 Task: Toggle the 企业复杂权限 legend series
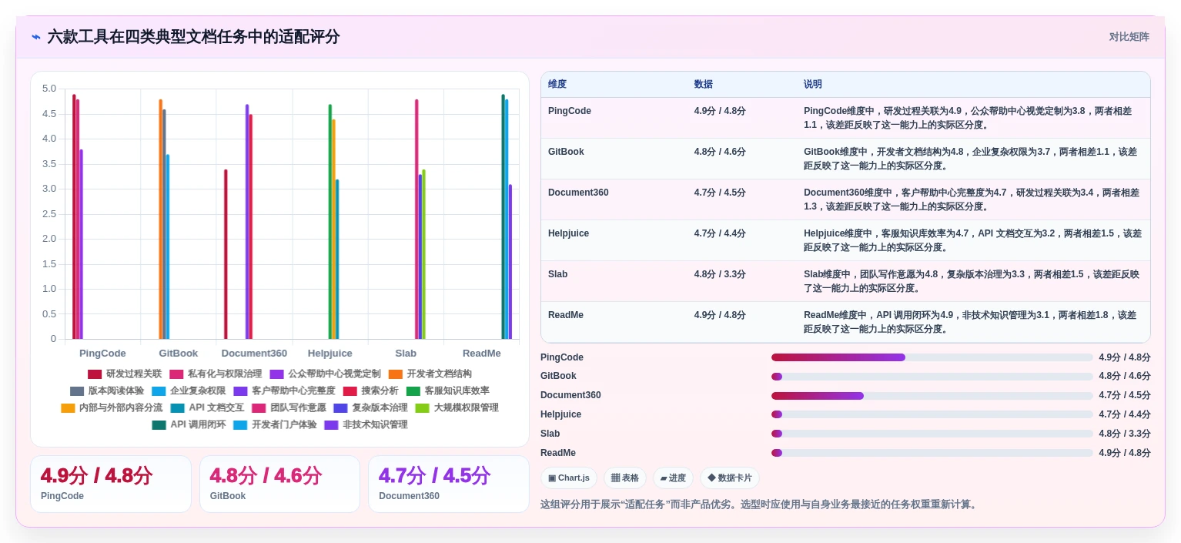(x=189, y=390)
